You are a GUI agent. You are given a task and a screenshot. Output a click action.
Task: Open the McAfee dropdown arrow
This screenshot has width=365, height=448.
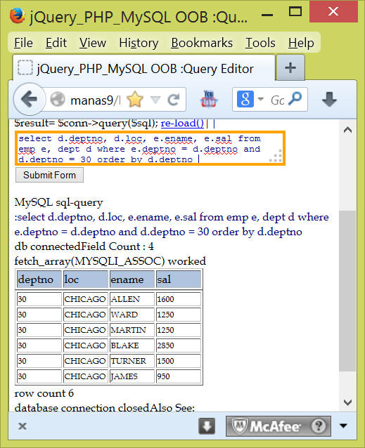(x=343, y=426)
